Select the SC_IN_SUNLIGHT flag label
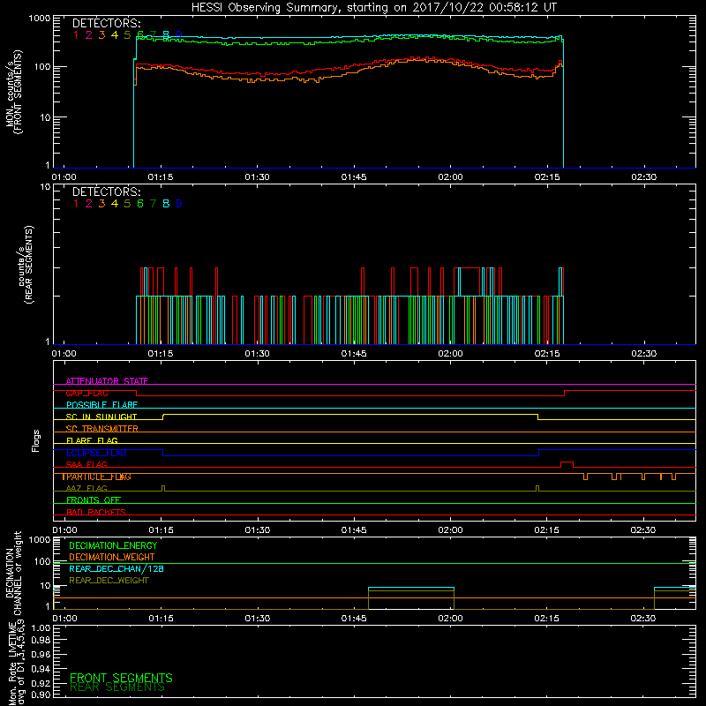 101,417
